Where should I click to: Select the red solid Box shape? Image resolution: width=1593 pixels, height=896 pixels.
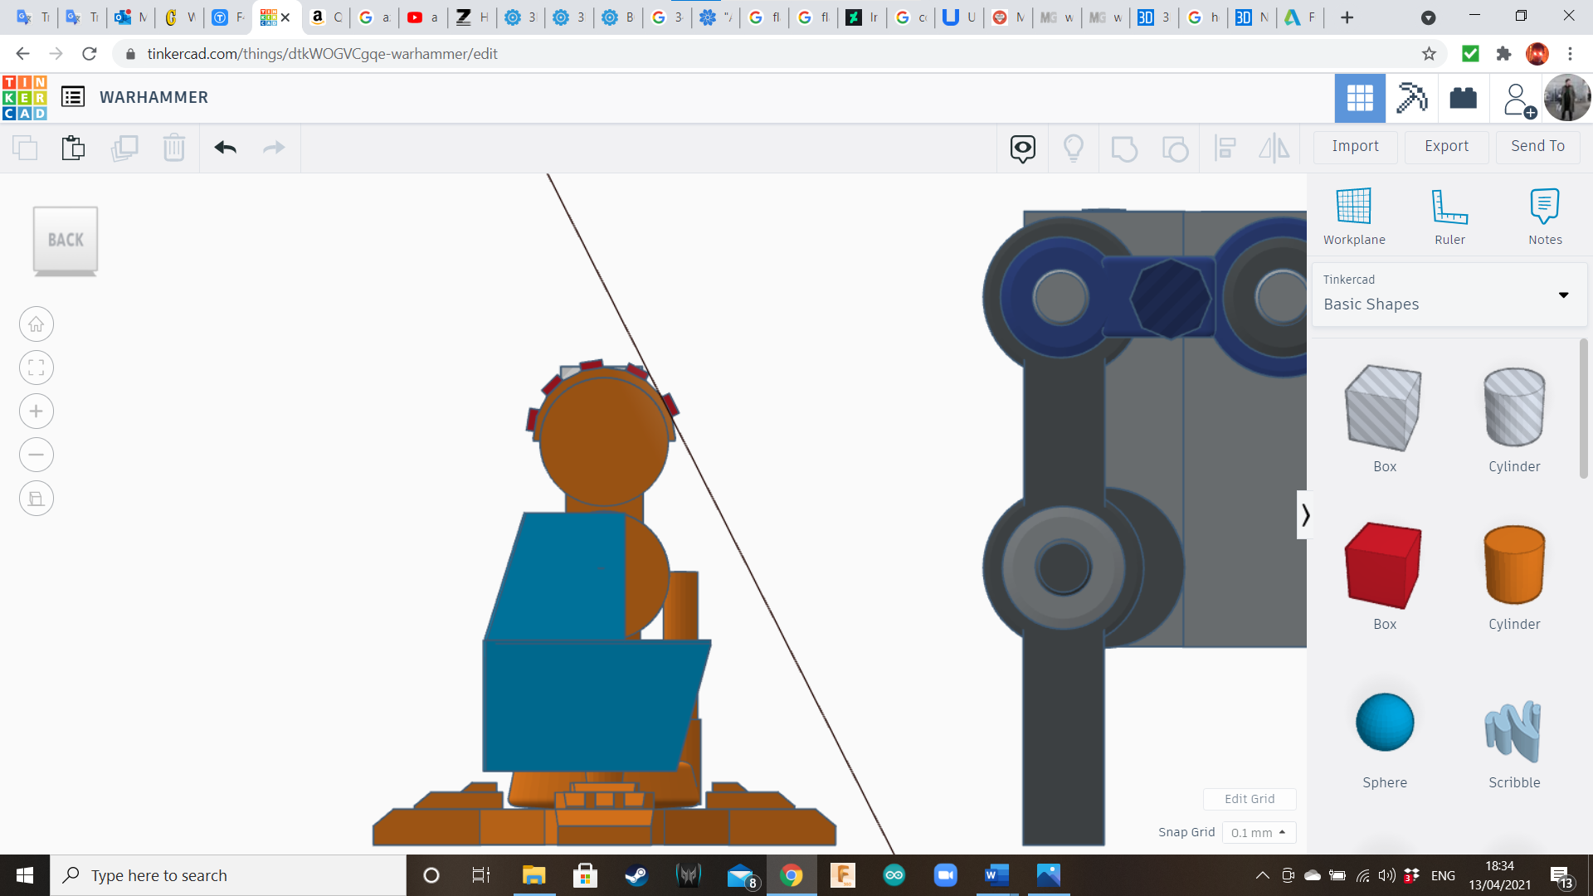click(1384, 567)
